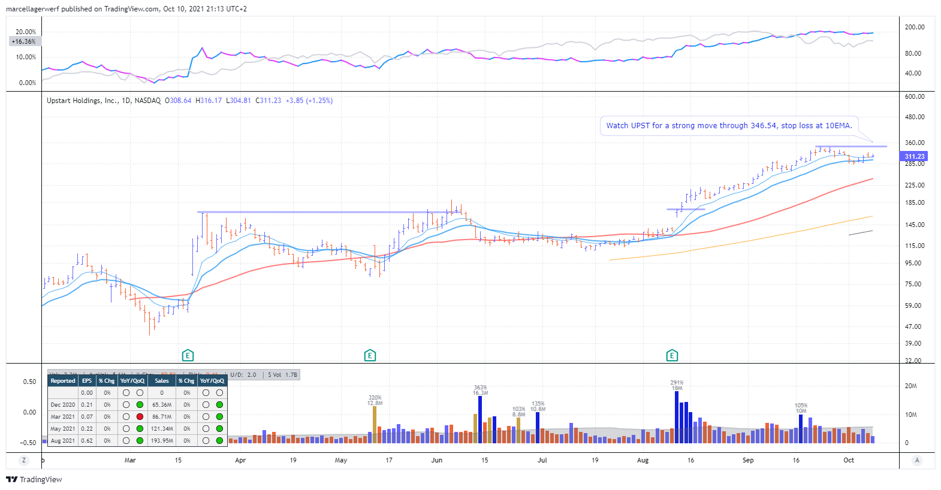
Task: Click the 65.36M sales value
Action: click(162, 404)
